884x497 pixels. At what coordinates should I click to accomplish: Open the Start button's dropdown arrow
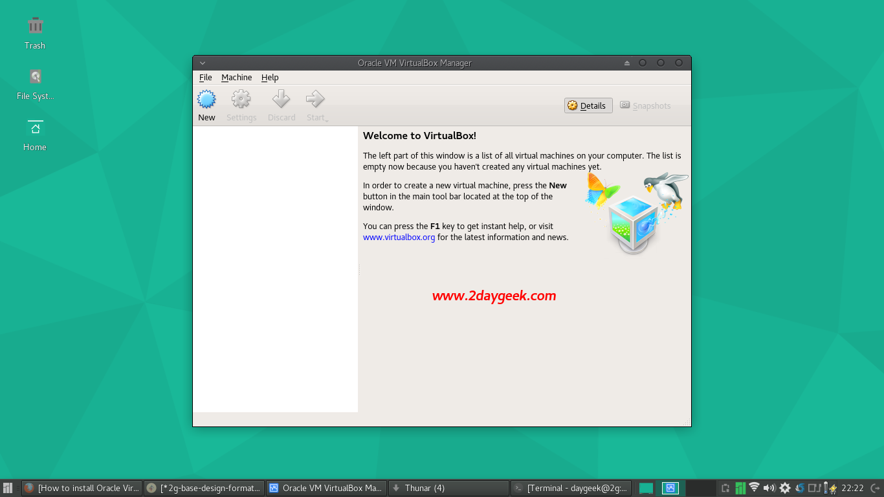(327, 120)
